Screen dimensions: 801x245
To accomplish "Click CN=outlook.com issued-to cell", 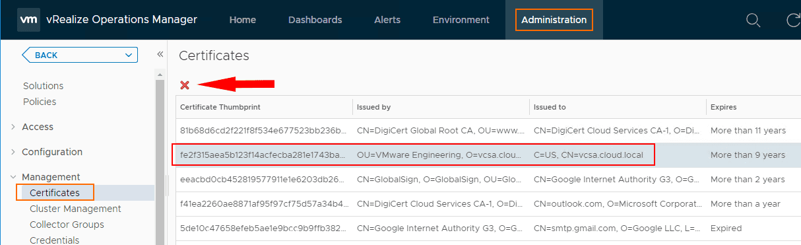I will pos(618,203).
